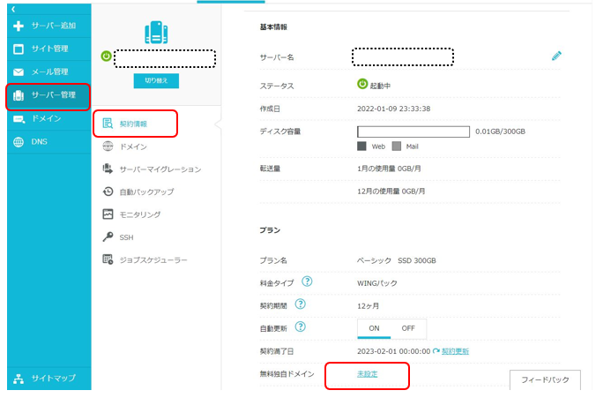Click the 0.01GB/300GB disk usage text
Image resolution: width=596 pixels, height=398 pixels.
[500, 131]
